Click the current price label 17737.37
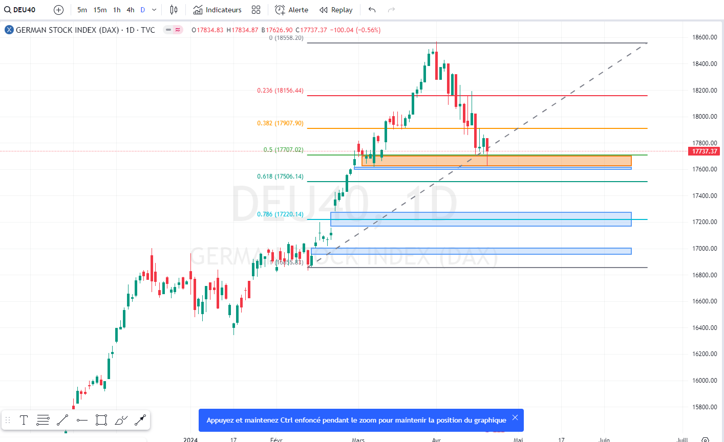 [x=705, y=151]
